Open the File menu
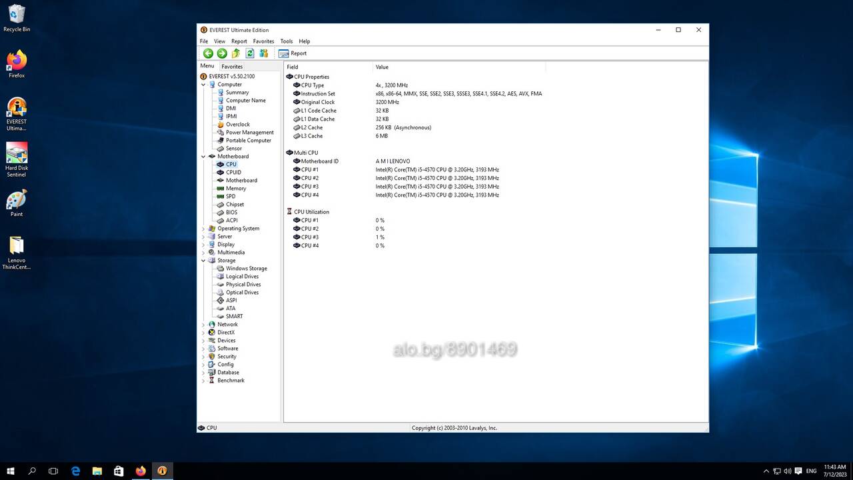Viewport: 853px width, 480px height. click(204, 41)
